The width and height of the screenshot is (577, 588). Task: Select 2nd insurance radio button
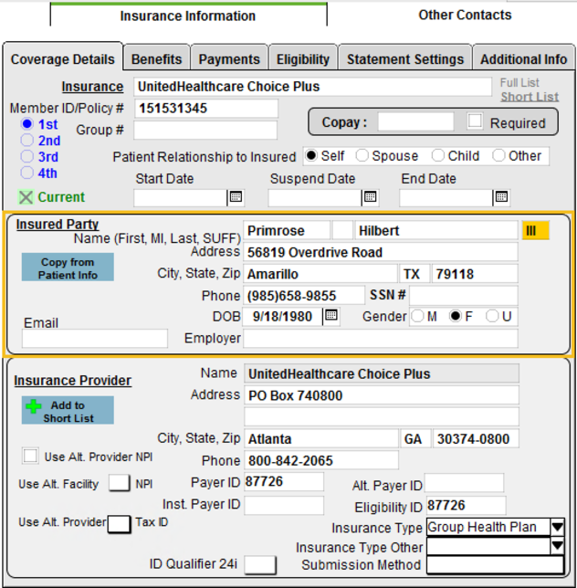click(x=27, y=140)
